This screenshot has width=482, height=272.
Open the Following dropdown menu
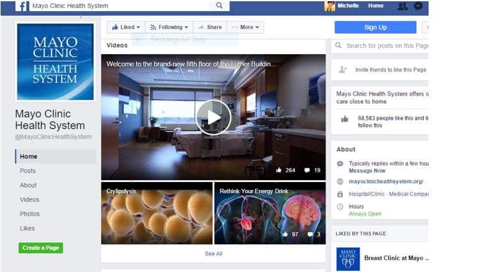tap(169, 27)
